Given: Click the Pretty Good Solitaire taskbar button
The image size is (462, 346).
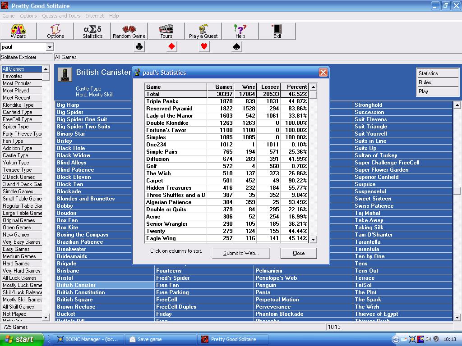Looking at the screenshot, I should point(233,339).
